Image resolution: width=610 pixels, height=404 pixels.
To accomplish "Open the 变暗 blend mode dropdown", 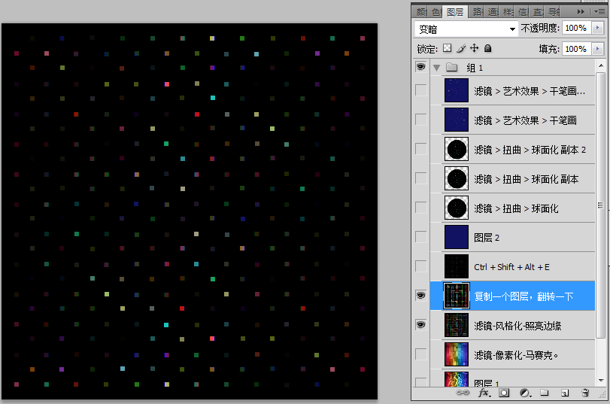I will (466, 29).
